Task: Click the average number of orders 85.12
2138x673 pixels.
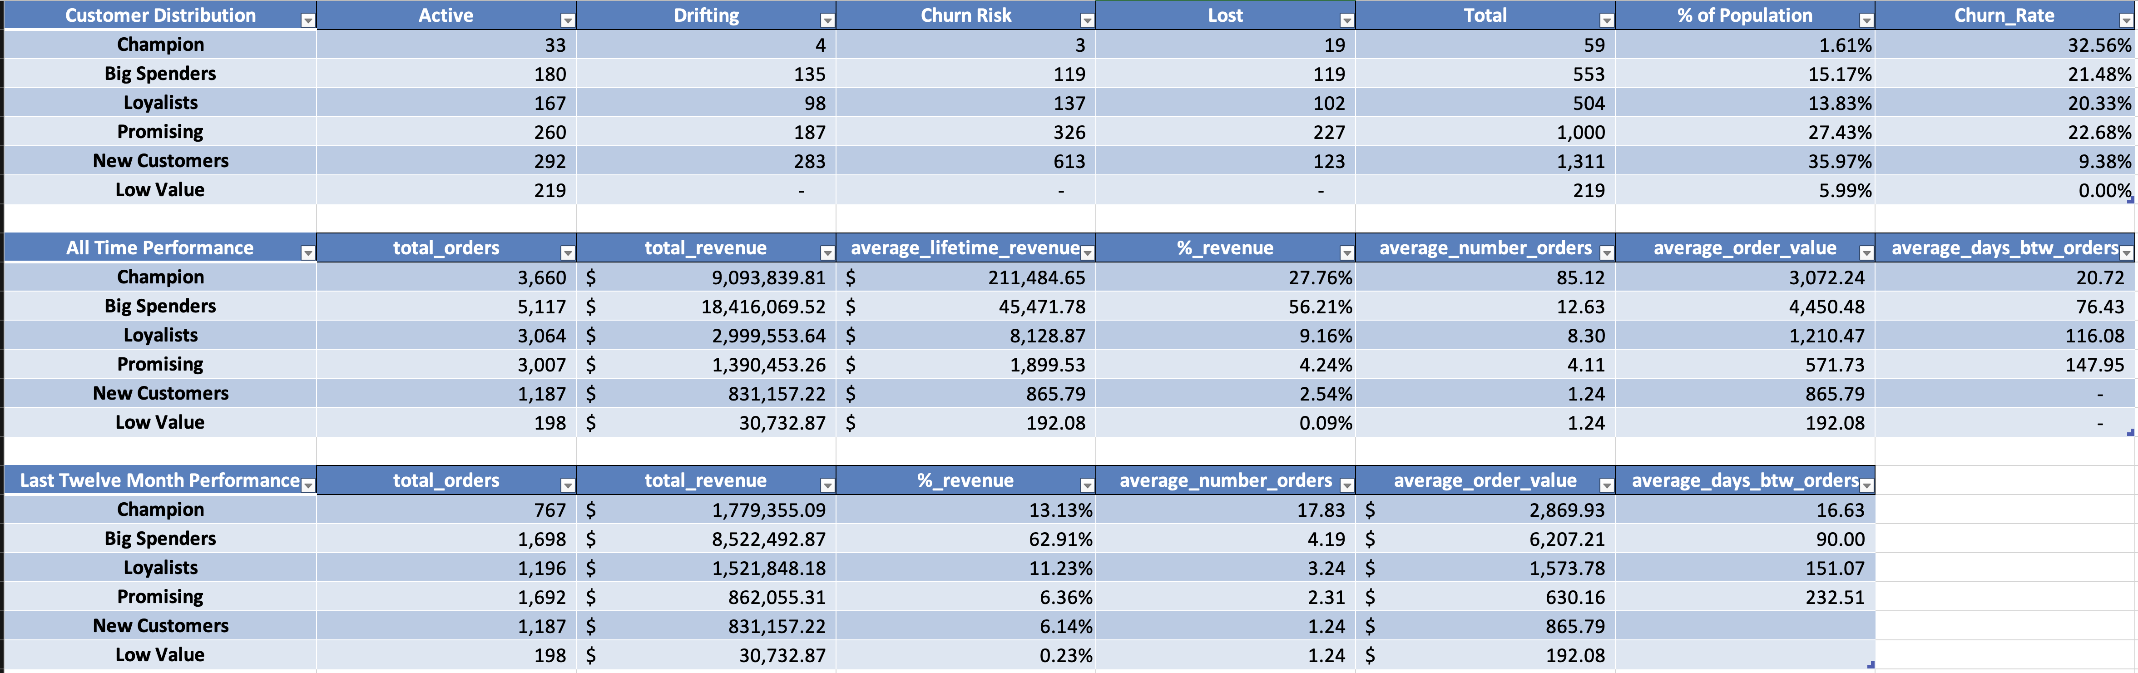Action: pos(1485,277)
